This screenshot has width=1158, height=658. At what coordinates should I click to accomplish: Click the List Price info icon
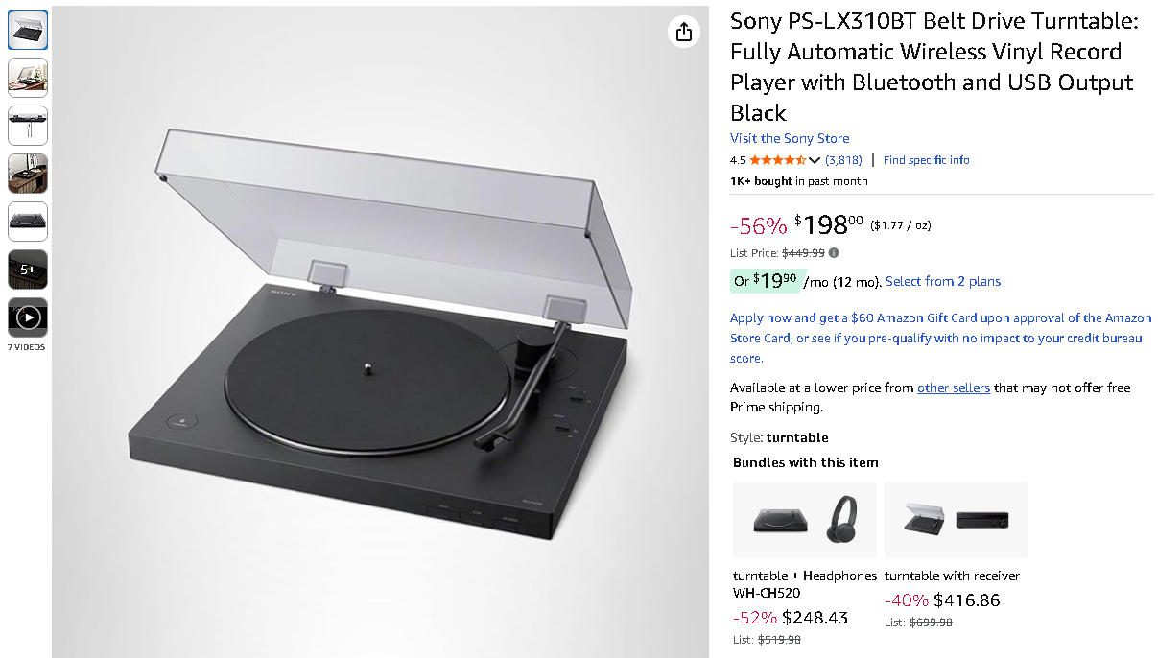[x=834, y=253]
